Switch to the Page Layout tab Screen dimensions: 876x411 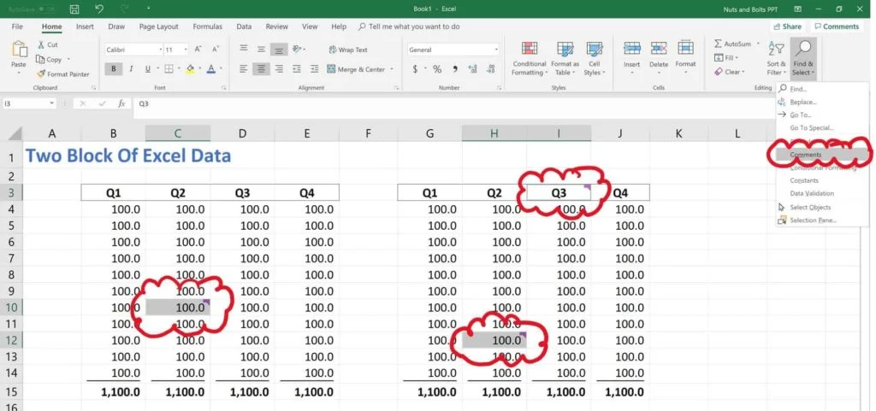[x=158, y=26]
